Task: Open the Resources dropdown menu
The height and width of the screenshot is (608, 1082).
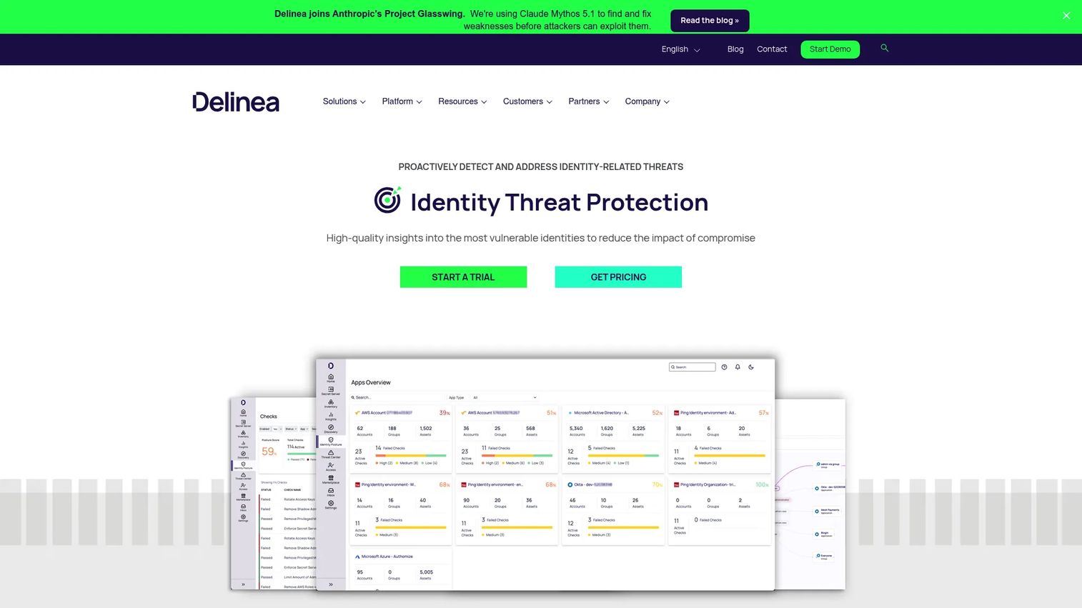Action: [462, 101]
